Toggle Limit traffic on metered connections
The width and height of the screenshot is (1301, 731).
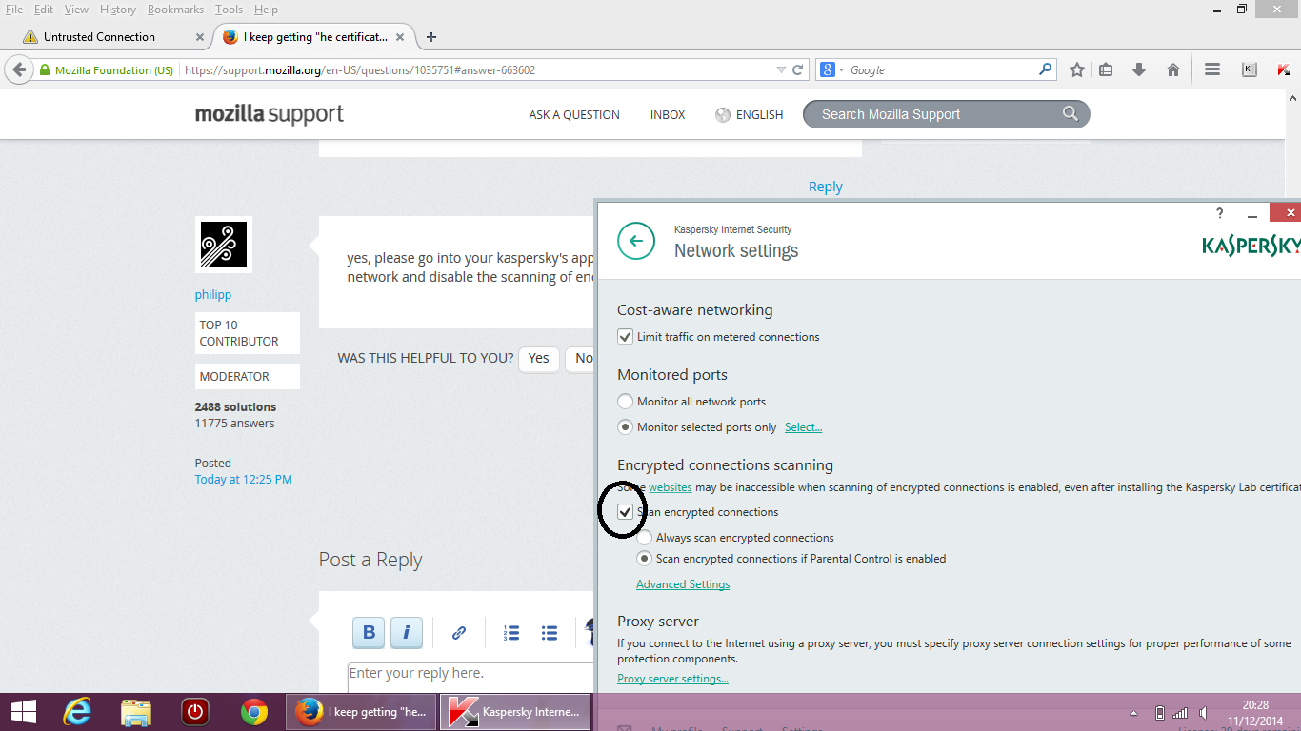coord(625,336)
